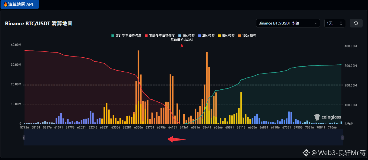Toggle the 25x 槓桿 legend series
The width and height of the screenshot is (368, 160).
[x=206, y=36]
